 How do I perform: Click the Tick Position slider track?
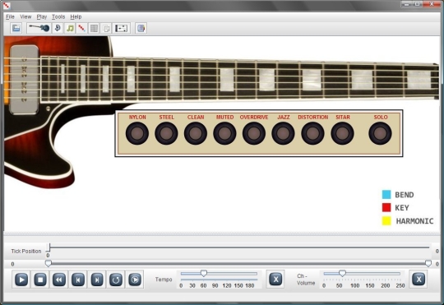[239, 247]
